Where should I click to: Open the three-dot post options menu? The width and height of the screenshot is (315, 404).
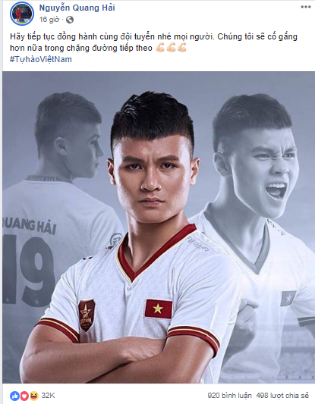tap(305, 7)
